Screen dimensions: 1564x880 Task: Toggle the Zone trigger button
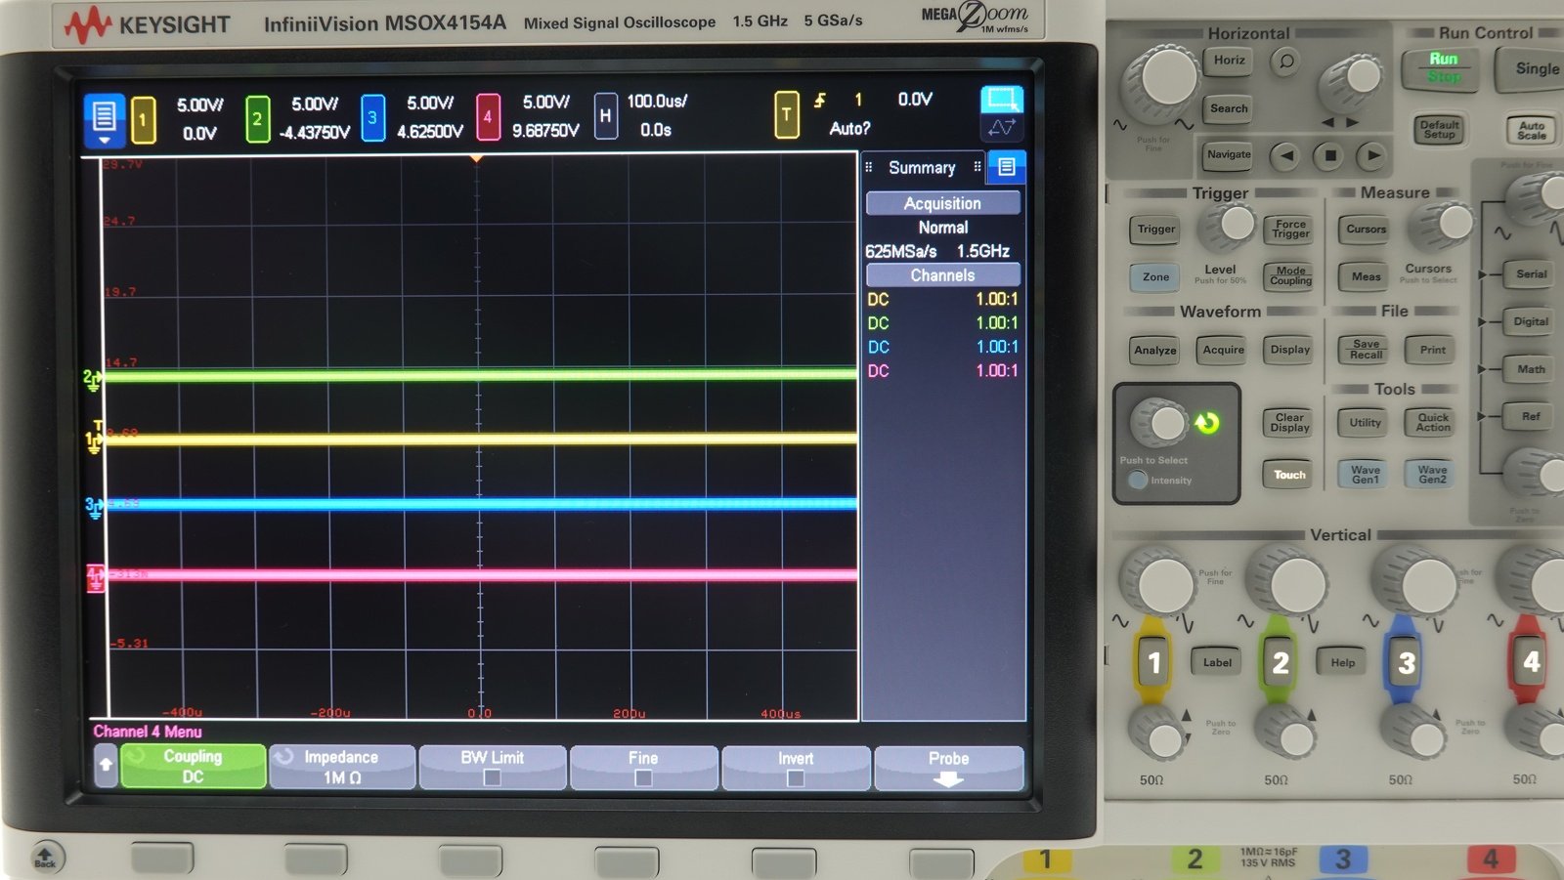point(1155,276)
